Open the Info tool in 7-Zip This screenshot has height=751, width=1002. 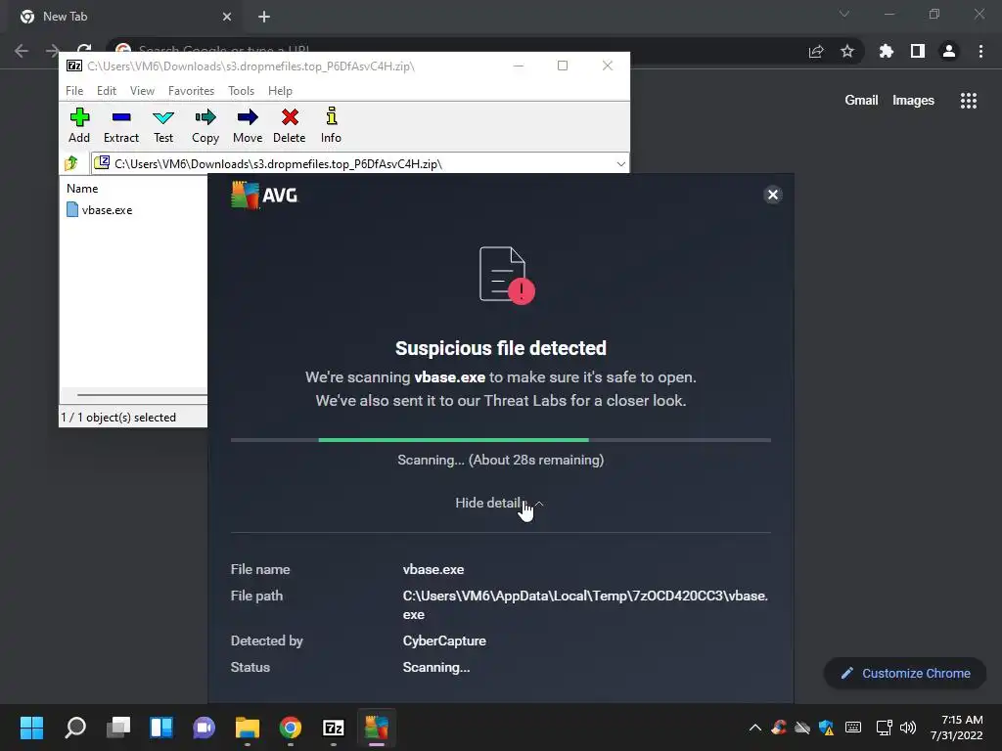tap(331, 125)
